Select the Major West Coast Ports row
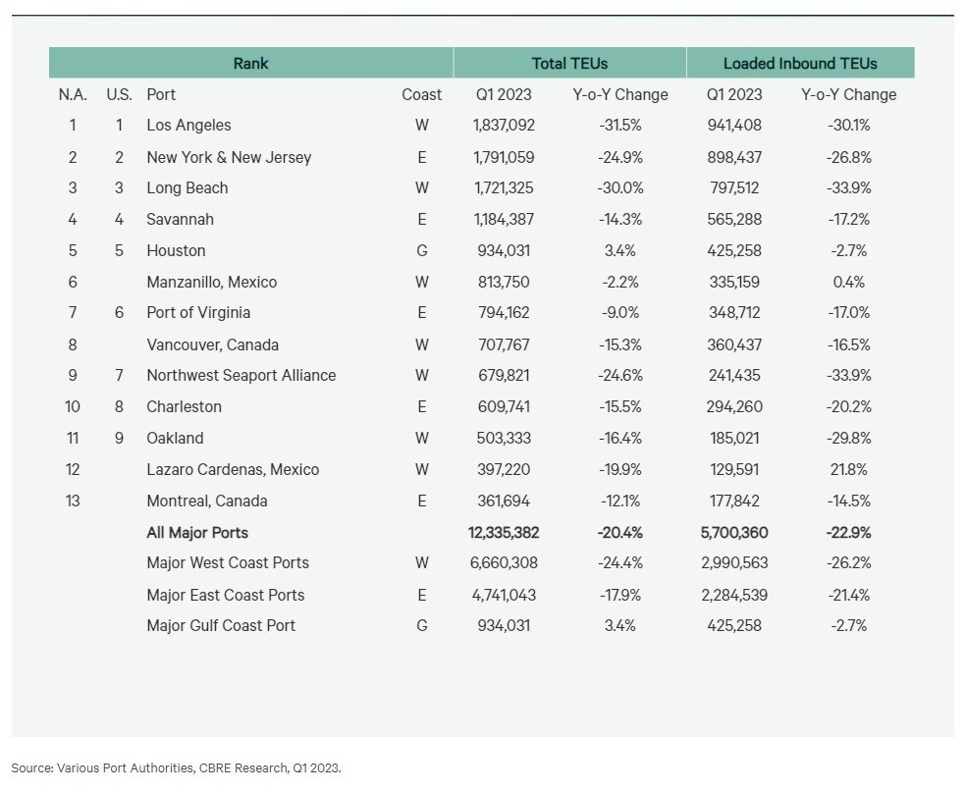This screenshot has height=792, width=965. pyautogui.click(x=227, y=562)
